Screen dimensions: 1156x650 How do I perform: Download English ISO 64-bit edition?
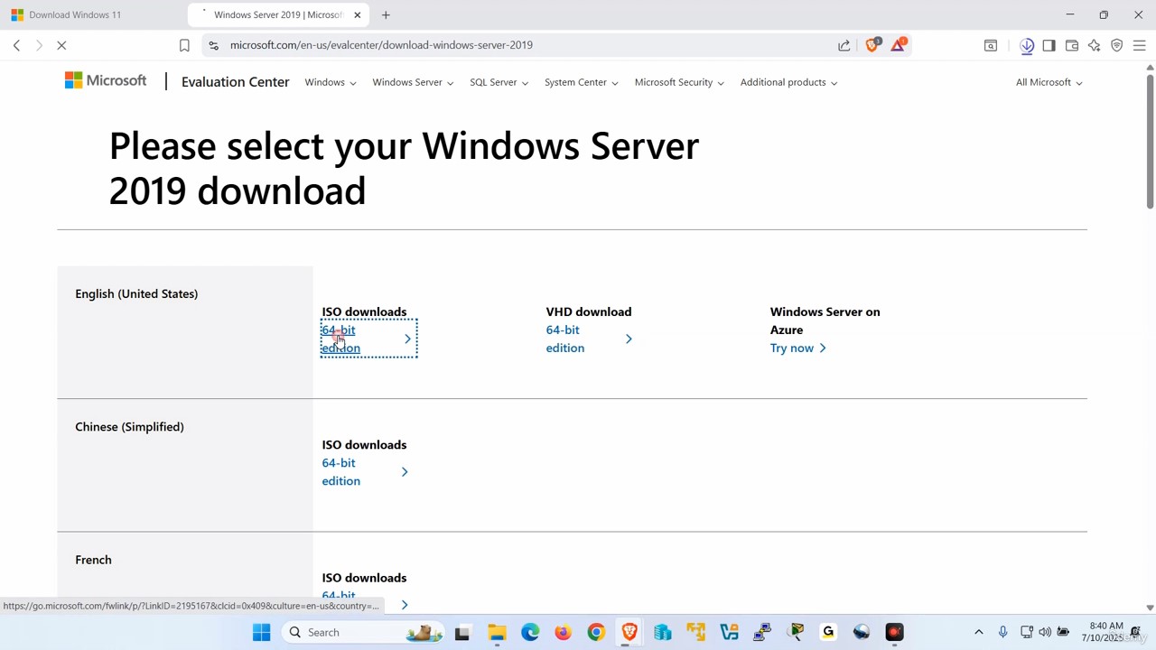[x=368, y=339]
